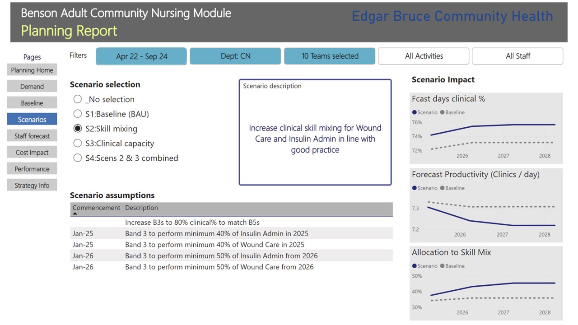Viewport: 578px width, 325px height.
Task: Pick the S4:Scens 2 & 3 combined scenario
Action: (x=78, y=158)
